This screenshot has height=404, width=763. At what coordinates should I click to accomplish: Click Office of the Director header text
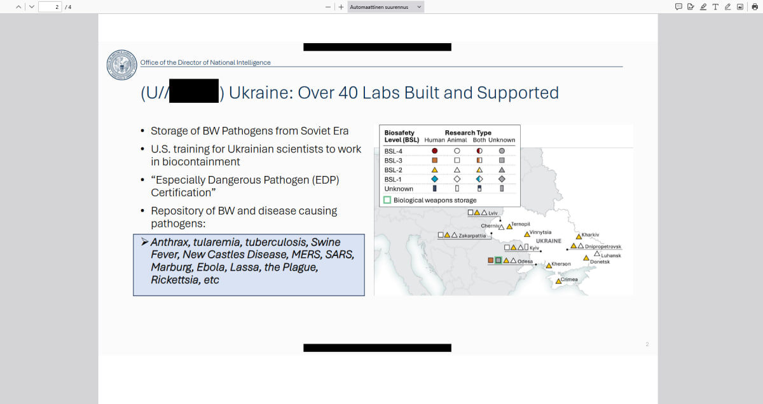[205, 62]
